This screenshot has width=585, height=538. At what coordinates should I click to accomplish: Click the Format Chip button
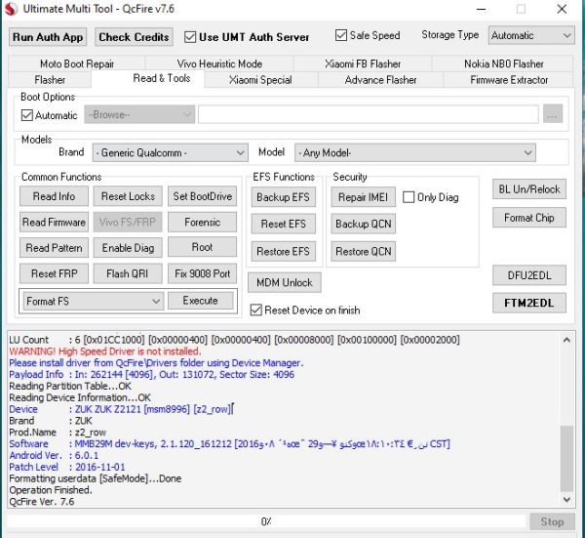(529, 218)
